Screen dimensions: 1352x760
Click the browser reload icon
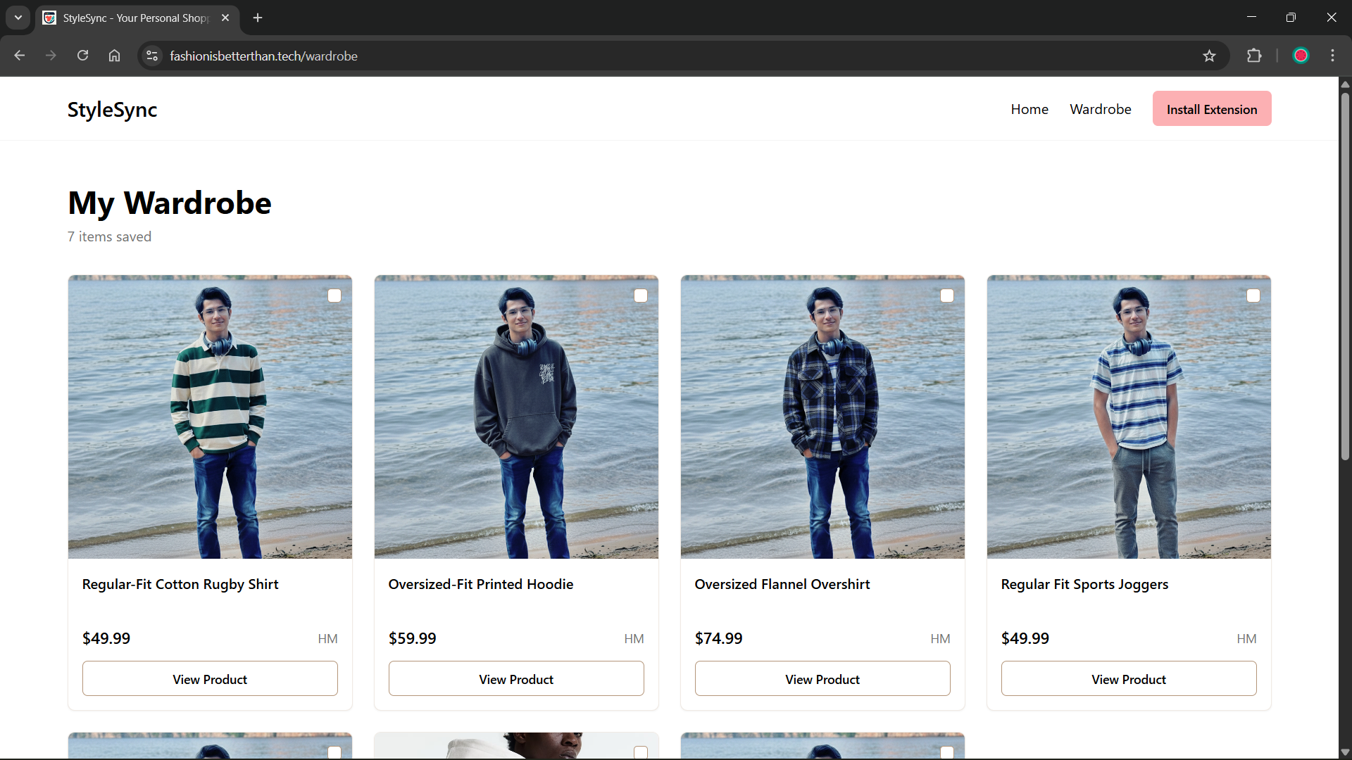pyautogui.click(x=82, y=56)
